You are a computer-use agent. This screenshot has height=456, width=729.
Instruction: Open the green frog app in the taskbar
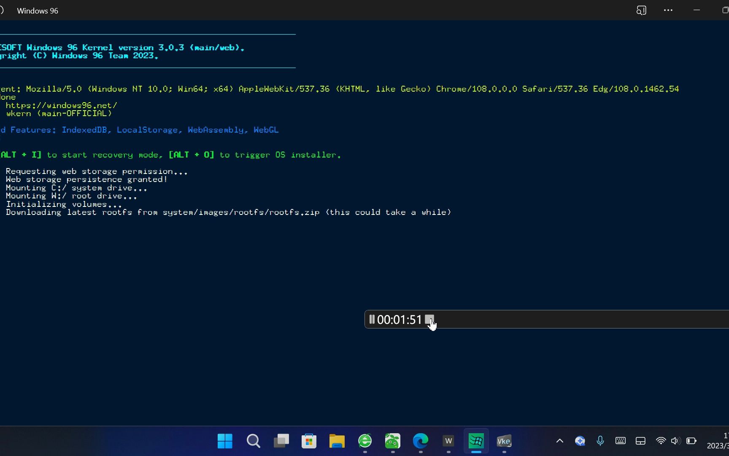[392, 441]
